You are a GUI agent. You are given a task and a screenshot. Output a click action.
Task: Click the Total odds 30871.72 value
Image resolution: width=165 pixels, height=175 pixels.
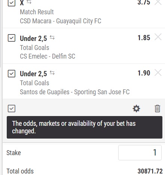click(150, 171)
